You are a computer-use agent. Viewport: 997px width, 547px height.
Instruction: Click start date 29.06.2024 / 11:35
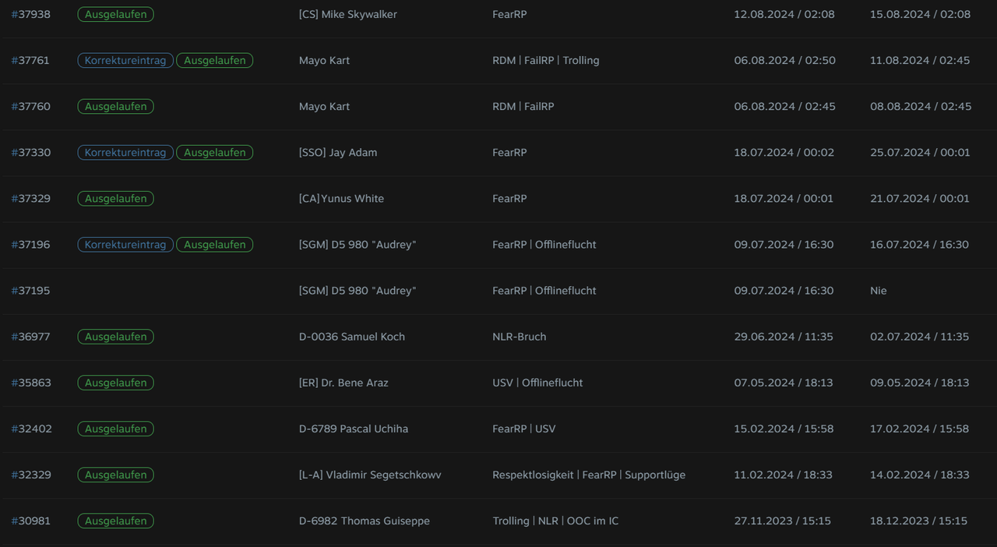(x=784, y=336)
